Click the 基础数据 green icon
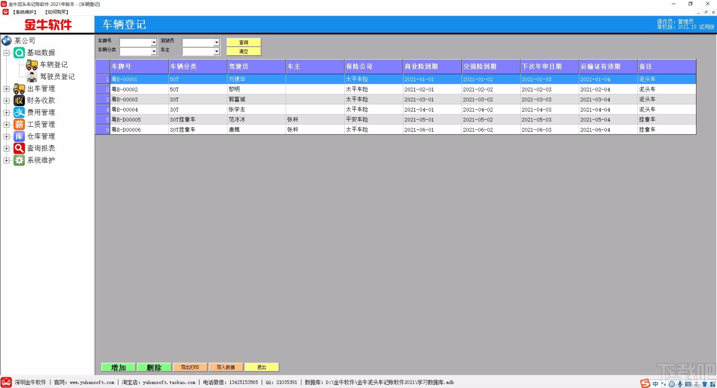717x388 pixels. pyautogui.click(x=19, y=53)
